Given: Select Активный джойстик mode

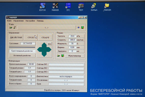Looking at the screenshot, I should click(x=22, y=56).
